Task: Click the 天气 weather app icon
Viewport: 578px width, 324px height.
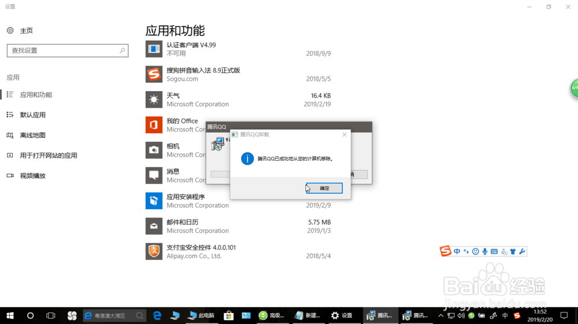Action: 154,100
